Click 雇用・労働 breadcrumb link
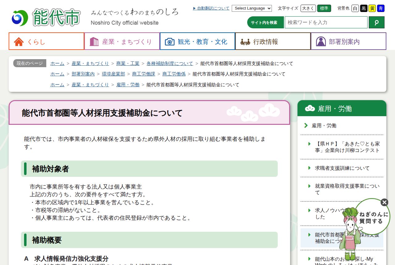 128,85
